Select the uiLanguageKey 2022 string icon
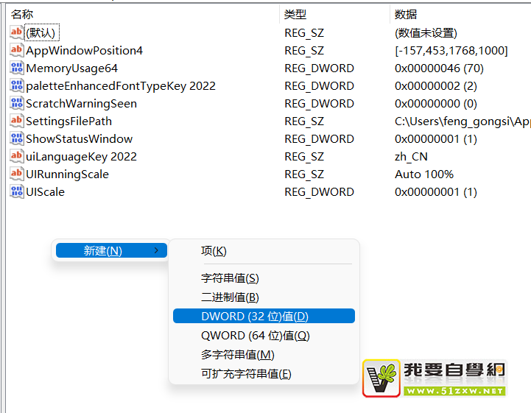Viewport: 531px width, 413px height. point(17,156)
